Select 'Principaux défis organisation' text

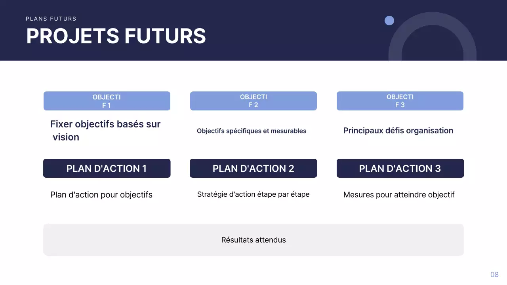tap(398, 131)
